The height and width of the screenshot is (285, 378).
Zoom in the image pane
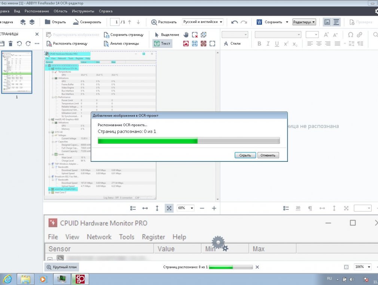coord(214,208)
